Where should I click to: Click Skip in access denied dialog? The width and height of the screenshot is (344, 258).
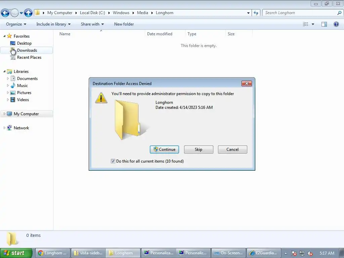coord(199,149)
